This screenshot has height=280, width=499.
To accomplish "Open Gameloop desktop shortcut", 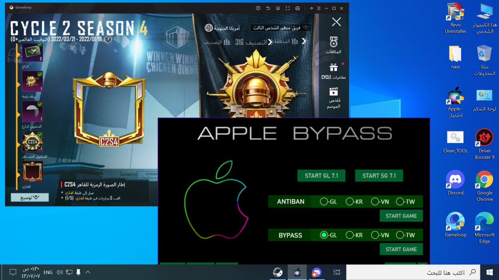I will tap(455, 225).
